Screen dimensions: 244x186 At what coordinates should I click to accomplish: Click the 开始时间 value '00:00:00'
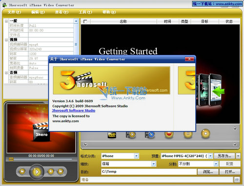[36, 30]
